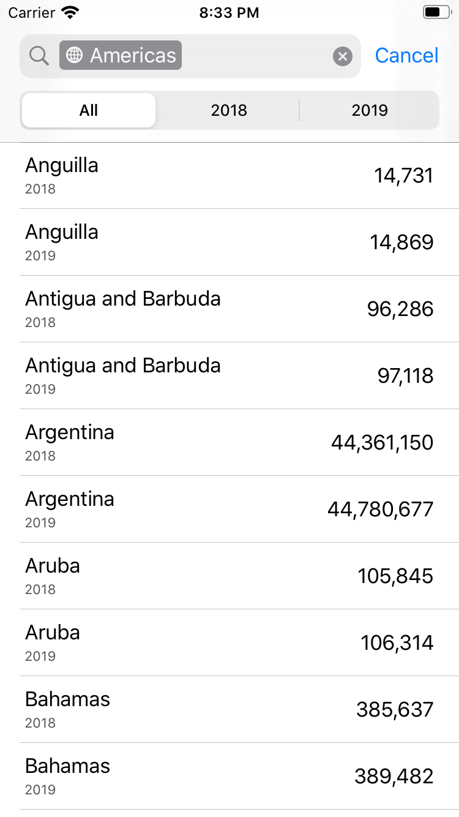This screenshot has height=817, width=459.
Task: Select Anguilla 2019 population row
Action: click(229, 243)
